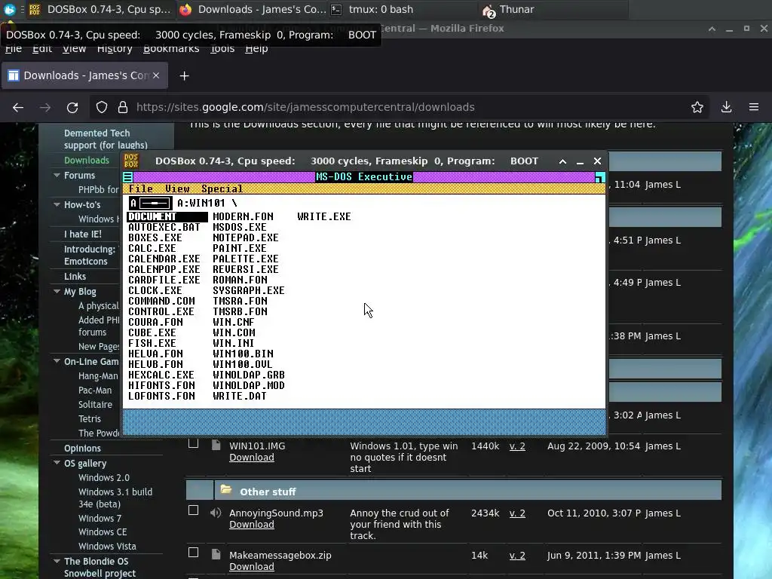Select CONTROL.EXE in the file list
The image size is (772, 579).
coord(161,311)
